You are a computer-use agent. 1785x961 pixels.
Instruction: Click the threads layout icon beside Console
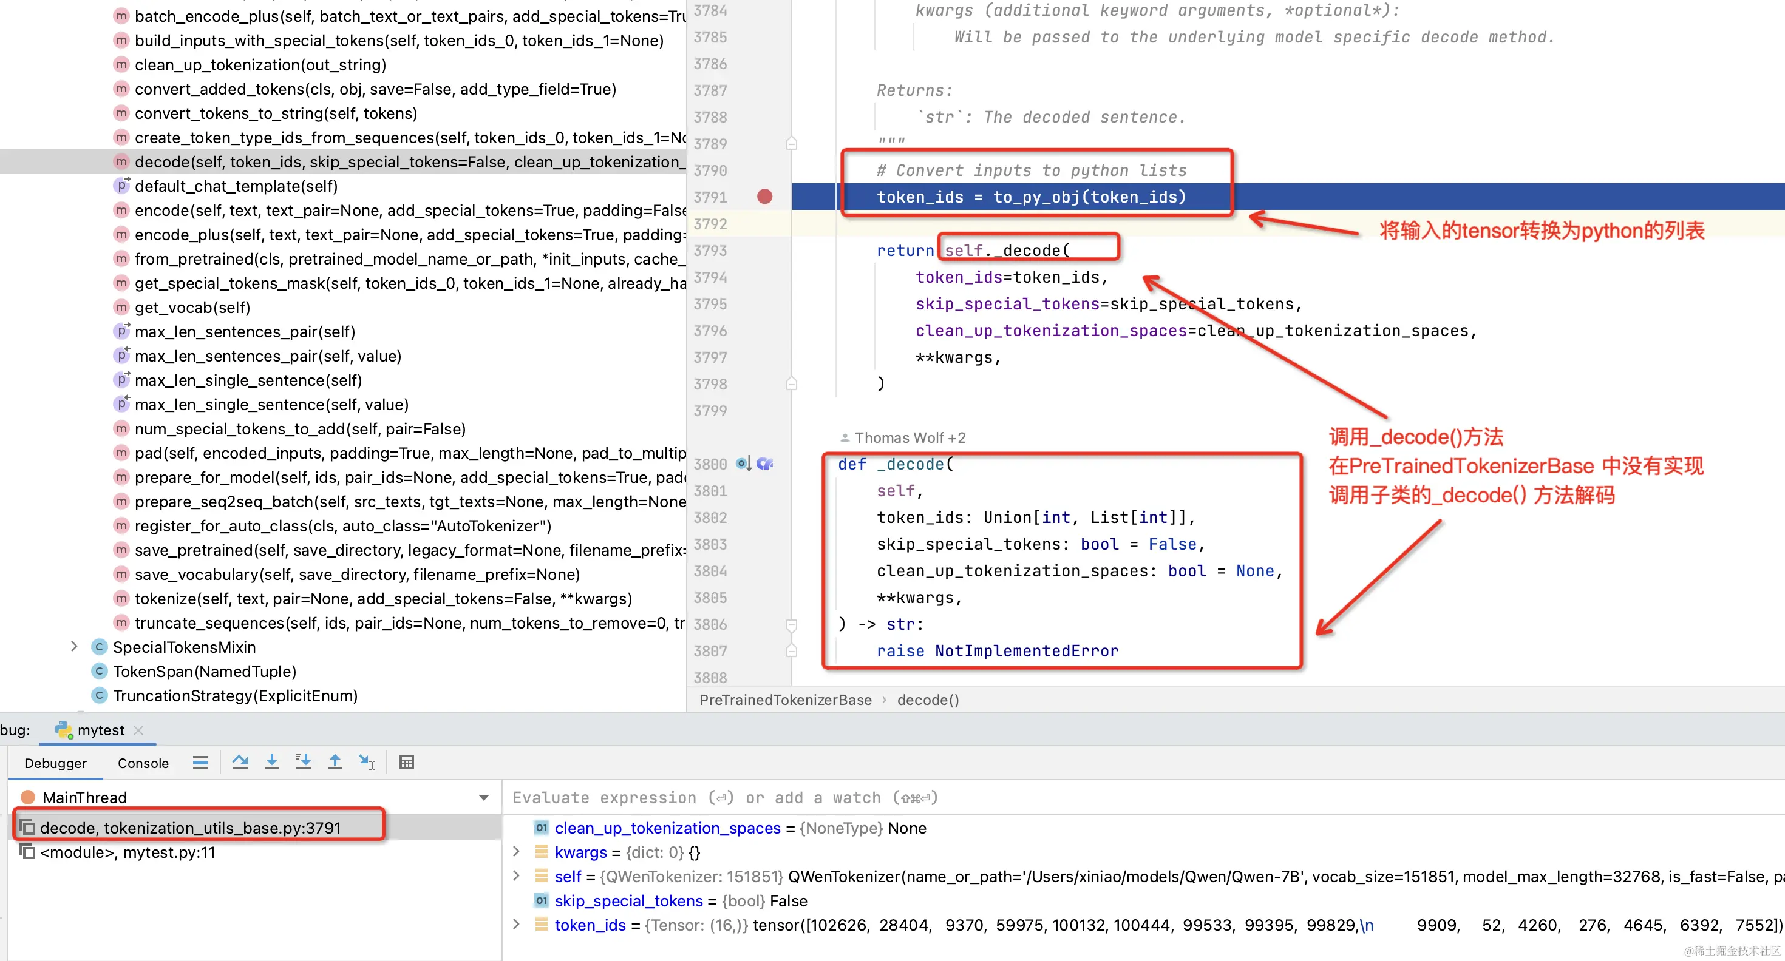(200, 762)
